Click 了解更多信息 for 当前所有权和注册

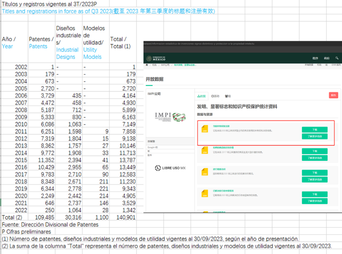(314, 136)
